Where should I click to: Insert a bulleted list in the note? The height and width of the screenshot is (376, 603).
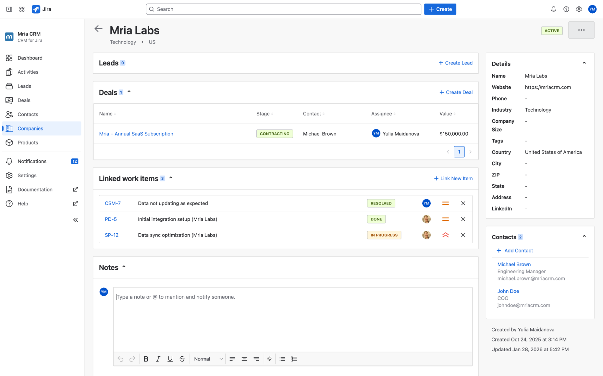(x=282, y=359)
